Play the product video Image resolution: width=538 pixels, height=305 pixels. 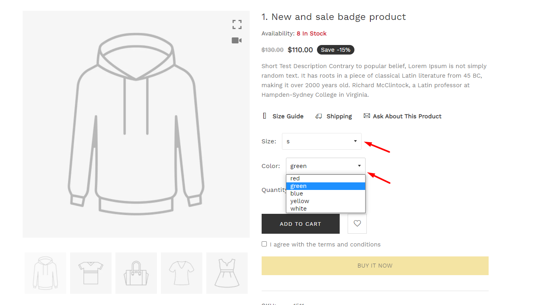237,40
